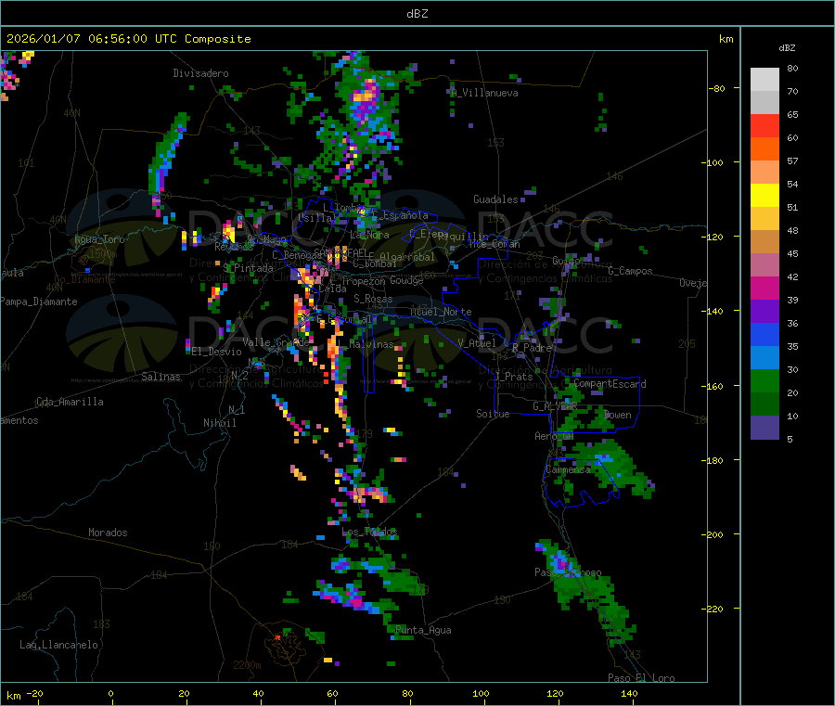The height and width of the screenshot is (706, 835).
Task: Select the 'J_Prats' map label
Action: coord(514,377)
